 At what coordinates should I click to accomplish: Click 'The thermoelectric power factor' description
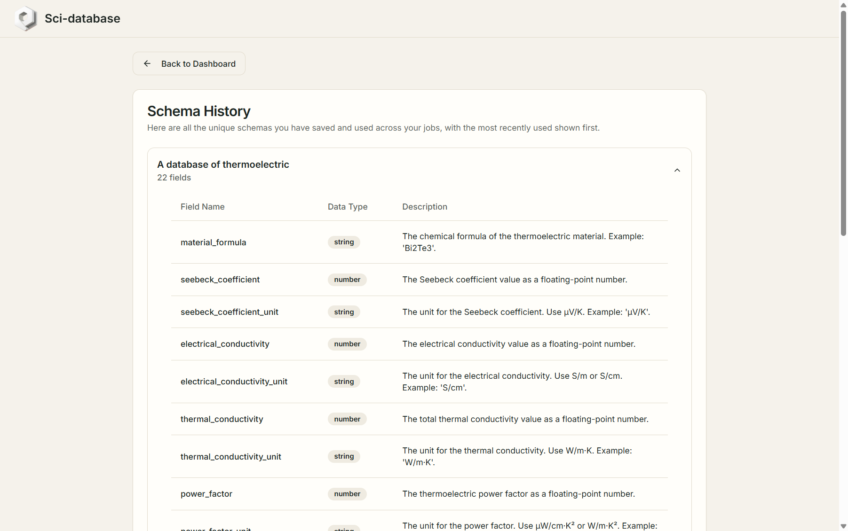click(518, 494)
